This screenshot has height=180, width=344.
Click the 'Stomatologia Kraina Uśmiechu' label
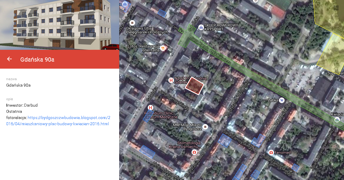(x=185, y=145)
